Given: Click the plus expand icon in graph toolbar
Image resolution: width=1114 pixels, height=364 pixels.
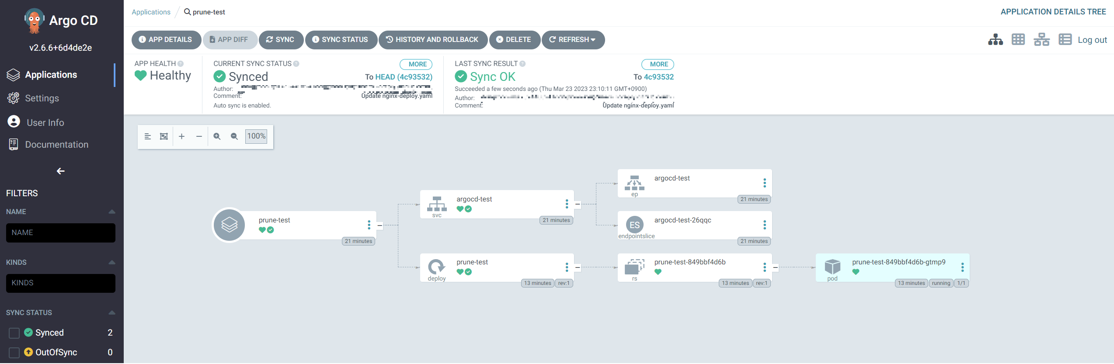Looking at the screenshot, I should (182, 136).
